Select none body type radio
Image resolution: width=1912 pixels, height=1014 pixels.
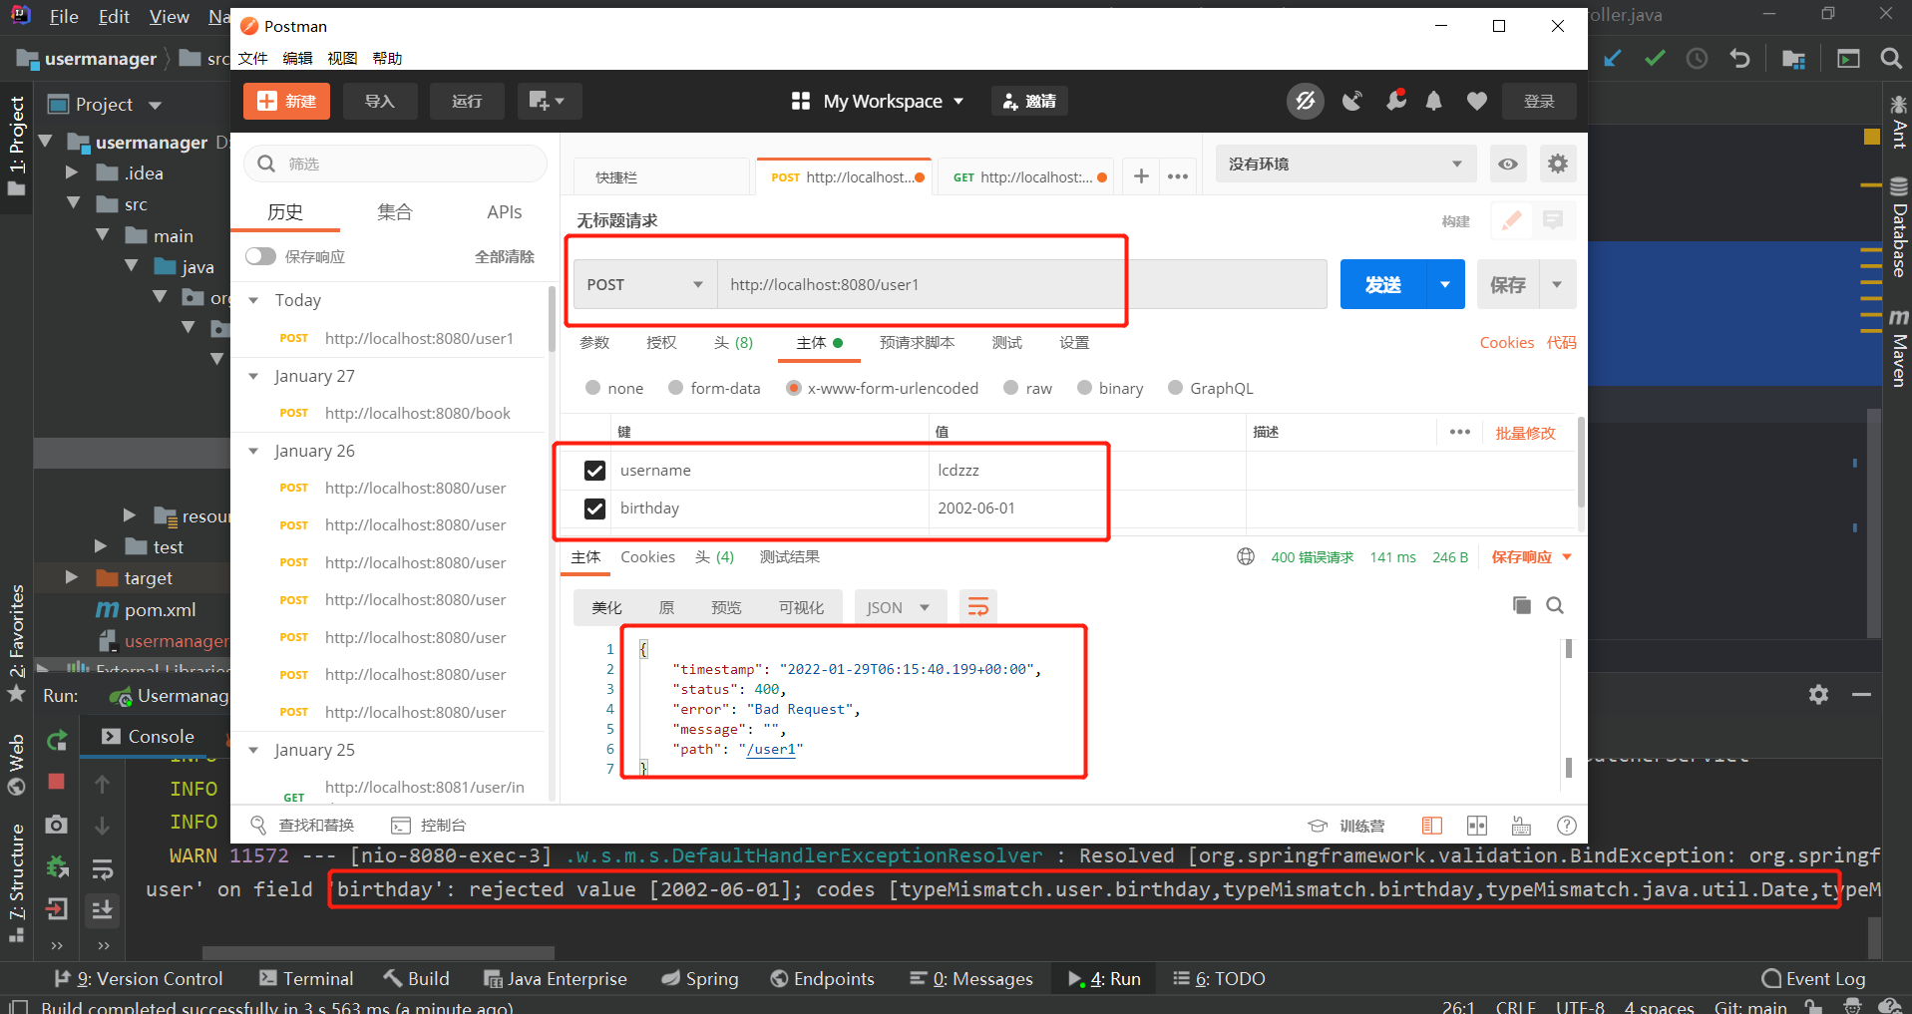tap(593, 388)
